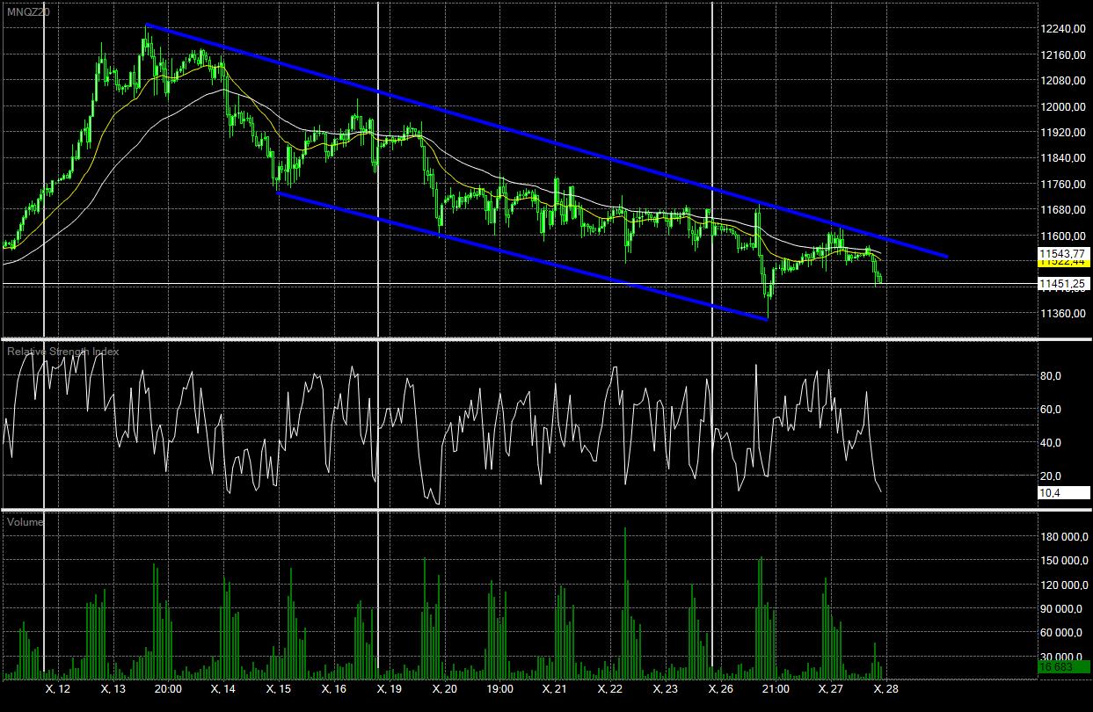Viewport: 1093px width, 712px height.
Task: Select the upper blue channel trendline
Action: click(546, 141)
